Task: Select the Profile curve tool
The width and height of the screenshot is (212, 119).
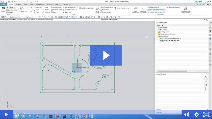Action: pyautogui.click(x=22, y=9)
